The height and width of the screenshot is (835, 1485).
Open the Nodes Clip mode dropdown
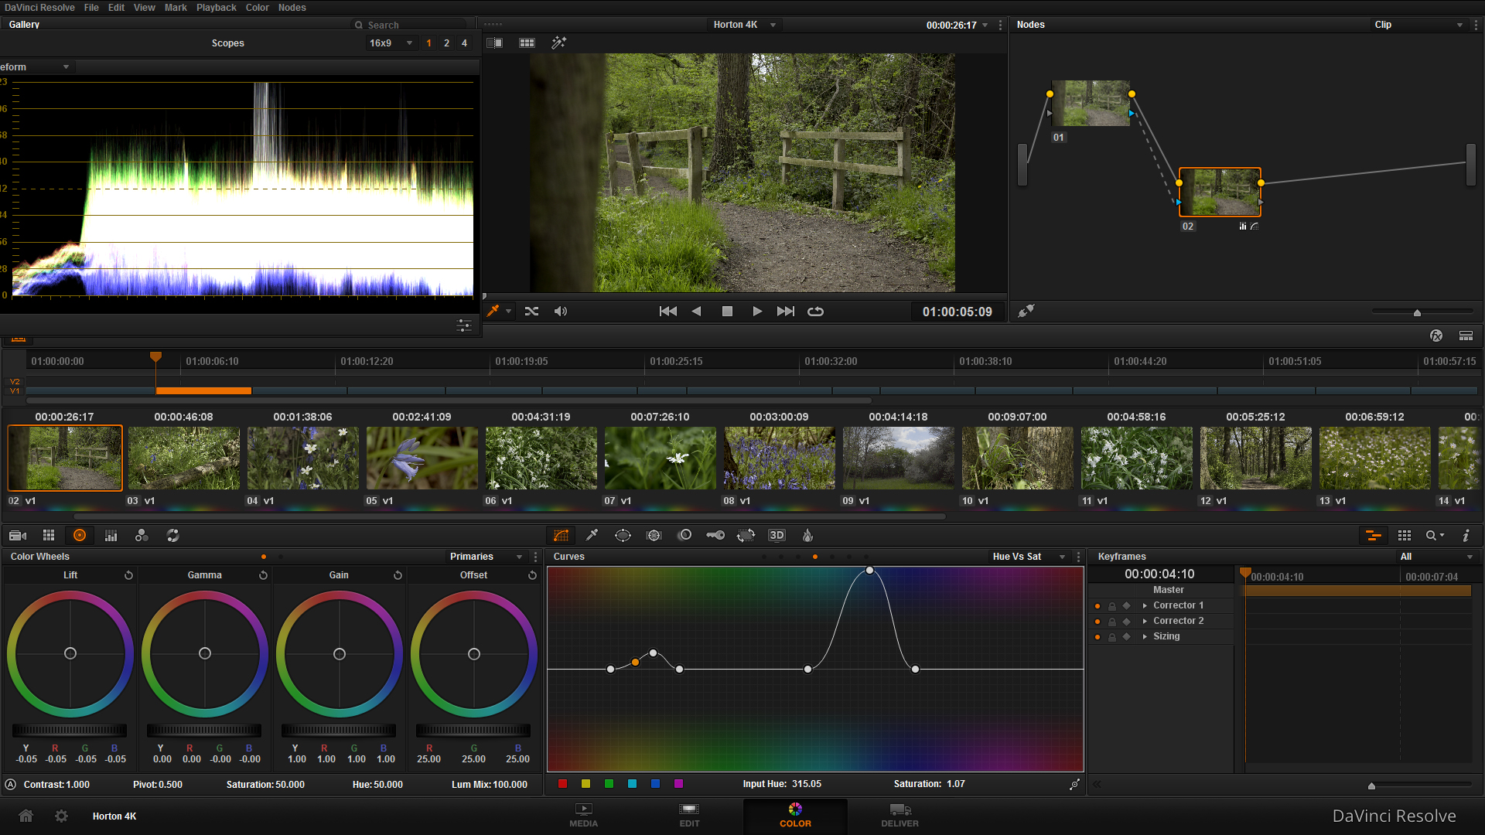point(1418,25)
